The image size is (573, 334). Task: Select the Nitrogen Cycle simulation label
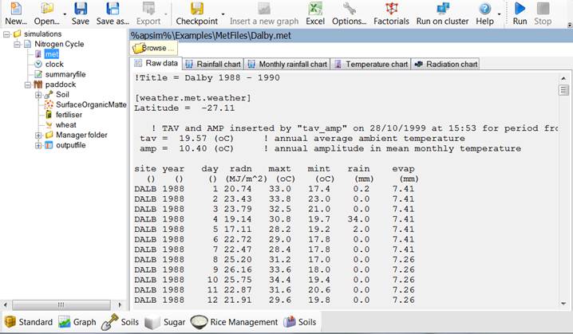click(x=59, y=44)
